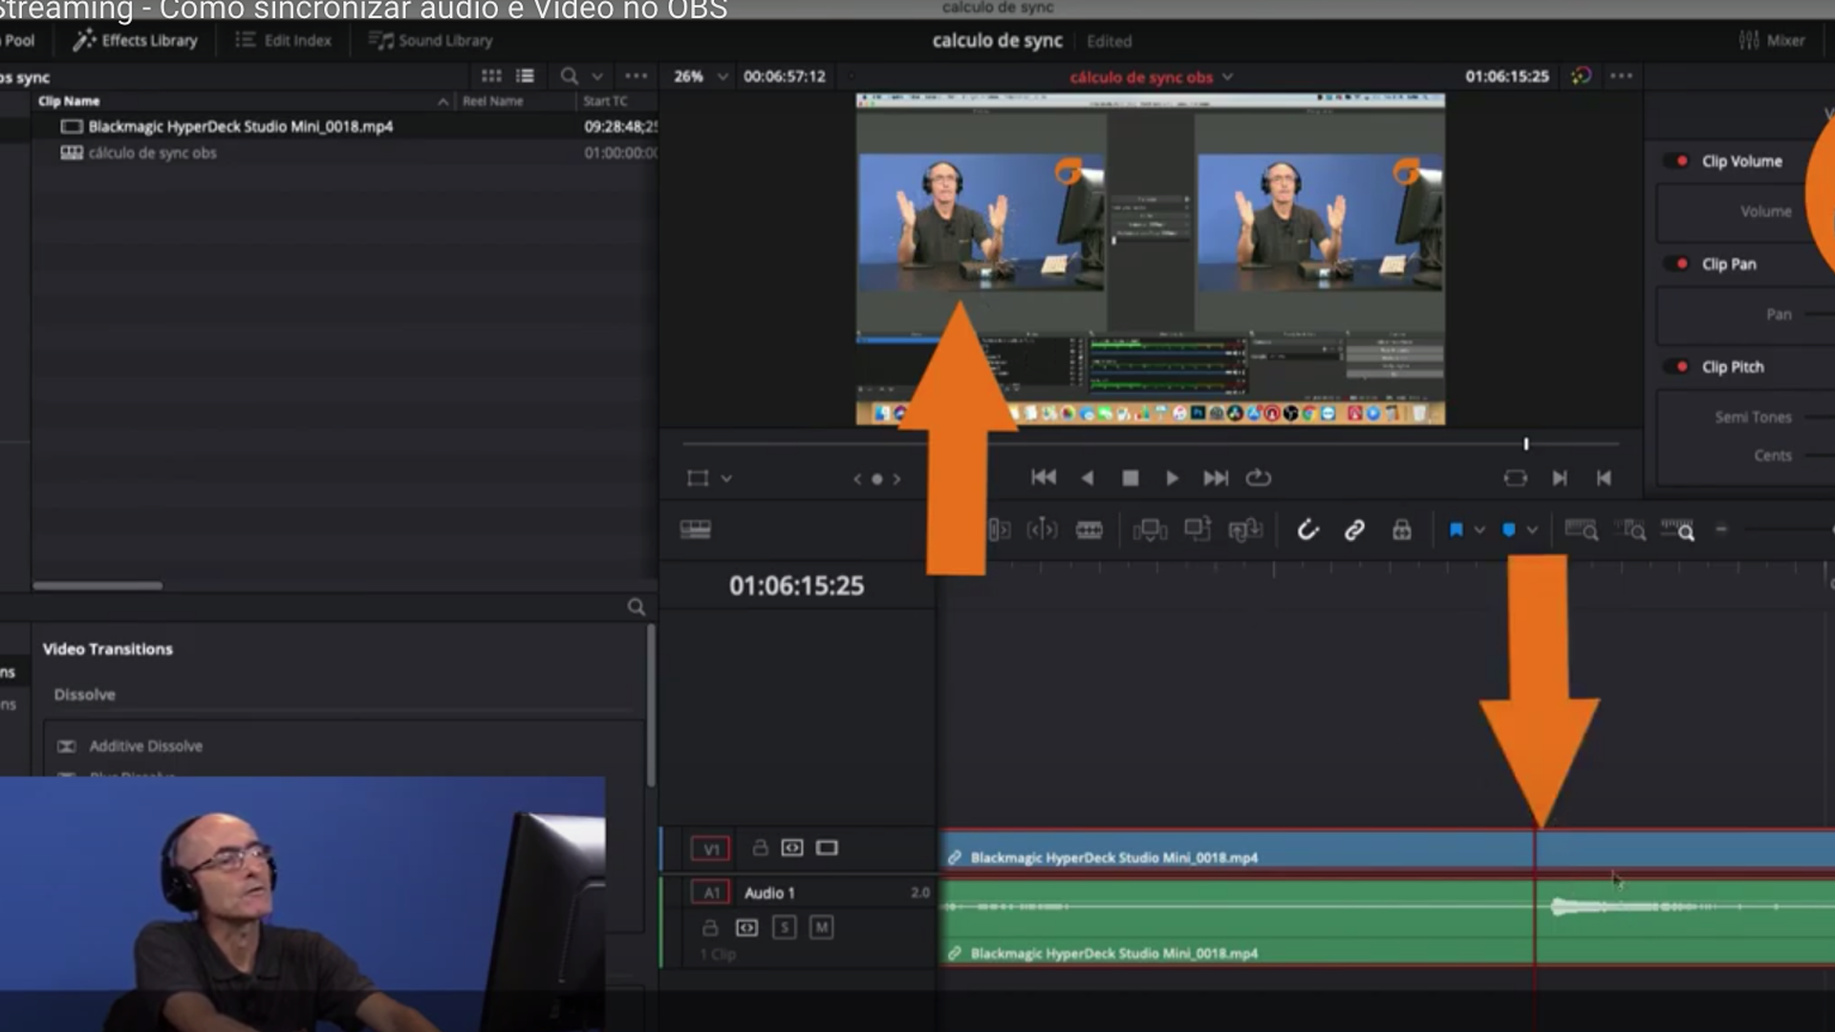
Task: Open the flag color dropdown
Action: point(1479,530)
